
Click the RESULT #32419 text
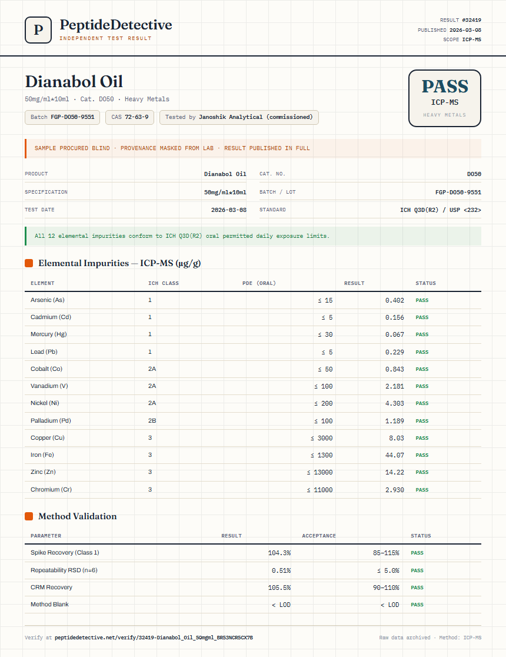(x=460, y=20)
